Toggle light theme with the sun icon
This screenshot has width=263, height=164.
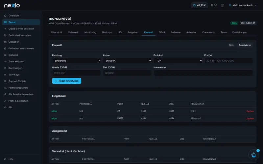pyautogui.click(x=223, y=5)
